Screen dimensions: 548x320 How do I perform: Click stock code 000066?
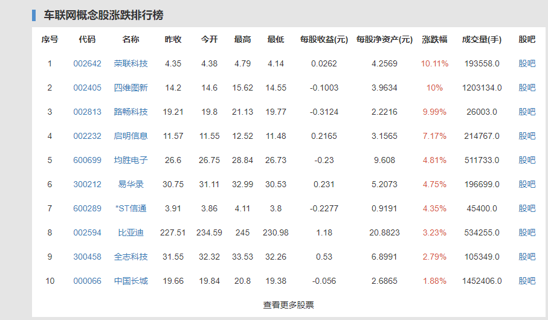coord(87,281)
